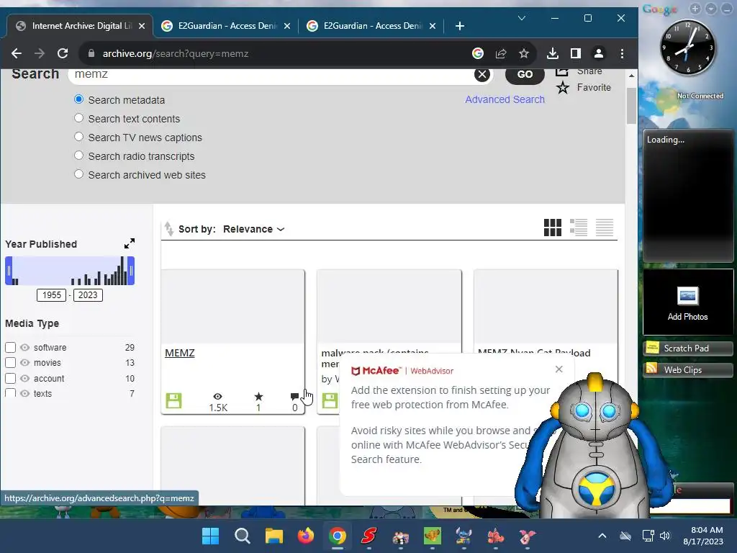737x553 pixels.
Task: Switch to tile grid view
Action: coord(552,228)
